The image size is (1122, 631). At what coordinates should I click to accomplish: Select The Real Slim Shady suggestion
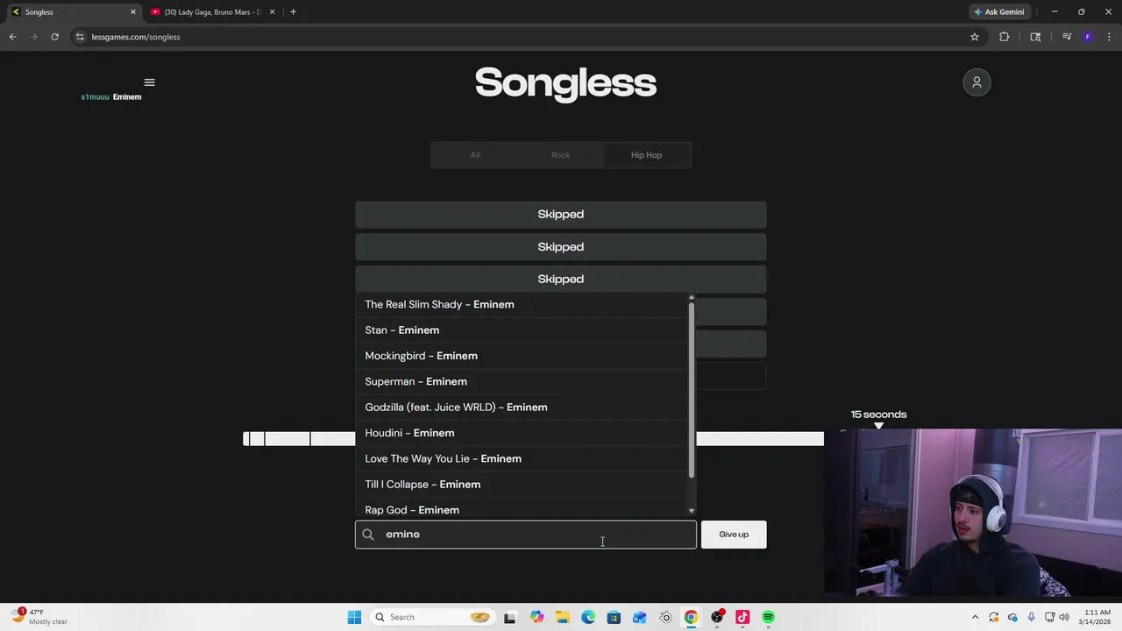tap(522, 304)
